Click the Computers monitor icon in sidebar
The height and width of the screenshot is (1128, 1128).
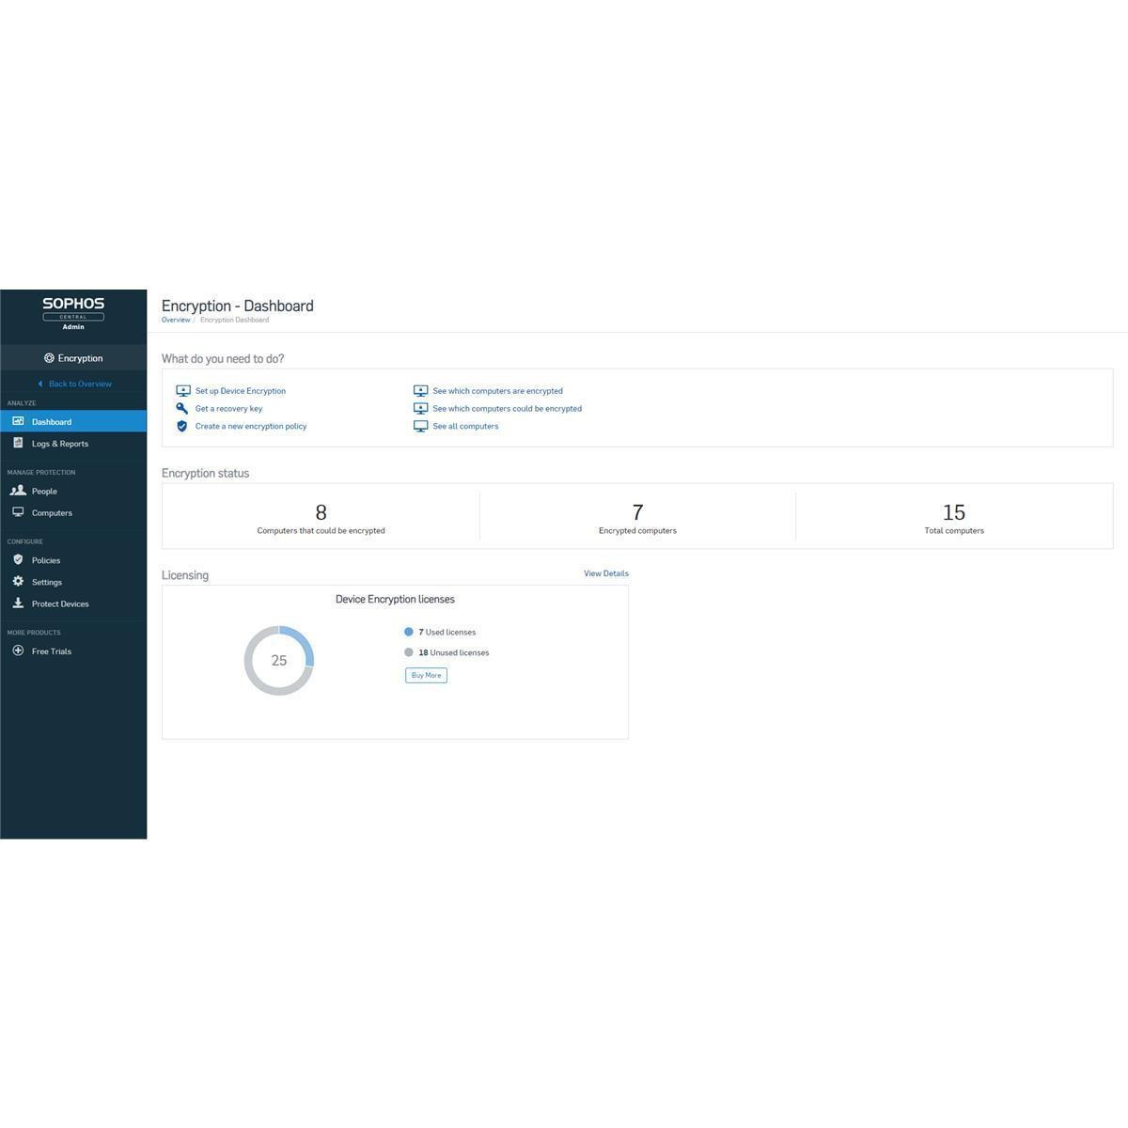18,512
